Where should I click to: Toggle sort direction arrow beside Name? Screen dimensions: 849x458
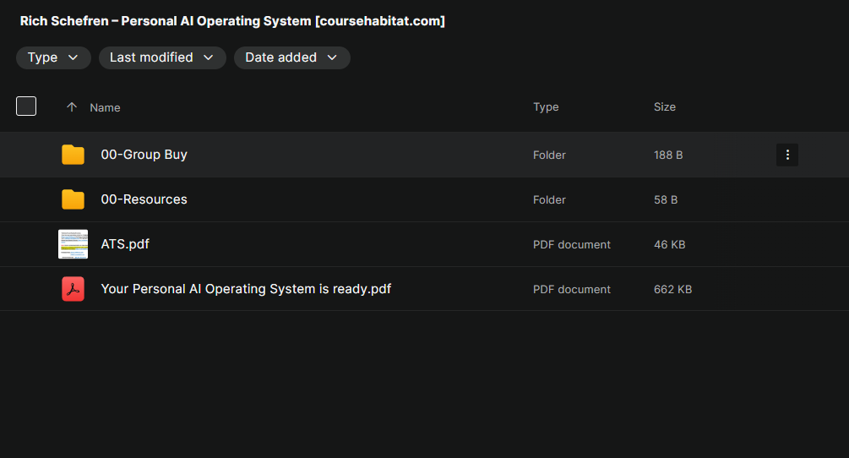72,107
